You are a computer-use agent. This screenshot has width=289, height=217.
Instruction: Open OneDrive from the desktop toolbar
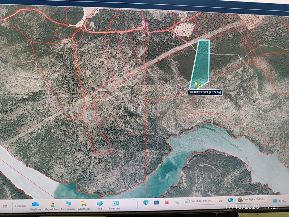(x=35, y=205)
